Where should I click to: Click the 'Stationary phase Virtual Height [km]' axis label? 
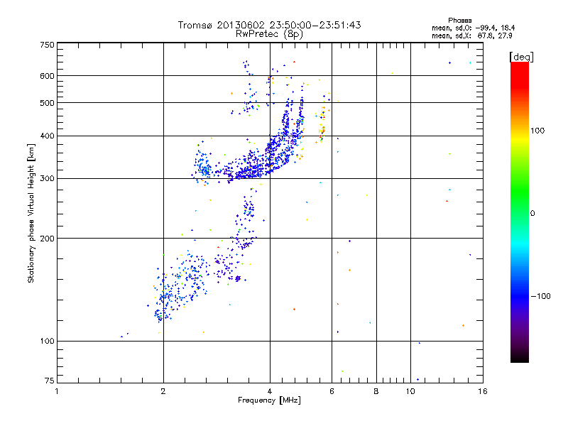[31, 214]
